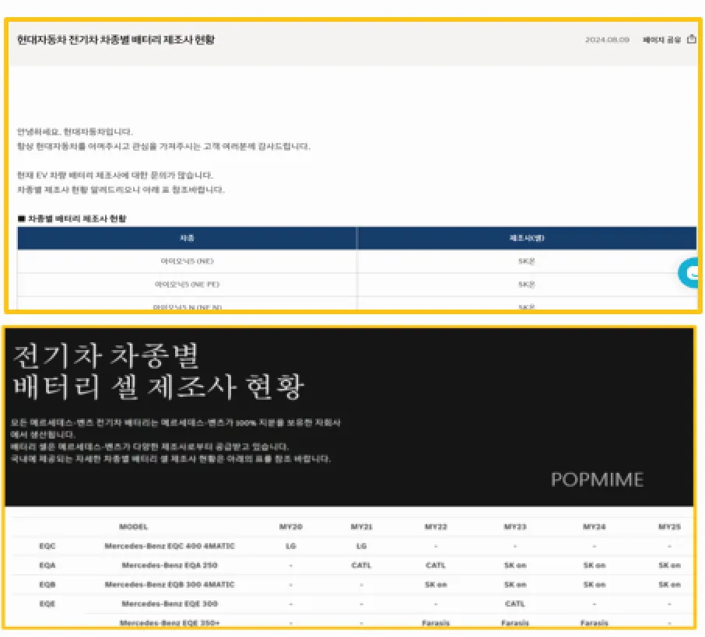This screenshot has height=637, width=705.
Task: Click the Mercedes heading 전기차 차종별 배터리 셀 제조사 현황
Action: tap(157, 371)
